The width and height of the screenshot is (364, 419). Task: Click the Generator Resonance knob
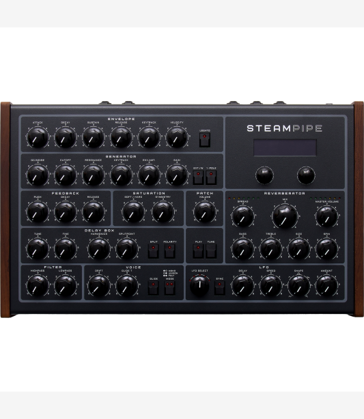pyautogui.click(x=94, y=175)
